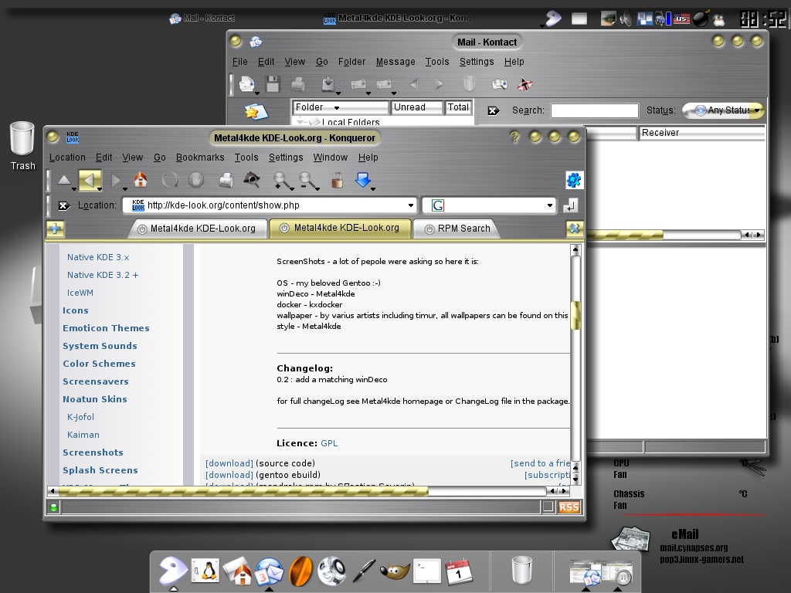The height and width of the screenshot is (593, 791).
Task: Expand Local Folders tree in Kontact
Action: (x=300, y=122)
